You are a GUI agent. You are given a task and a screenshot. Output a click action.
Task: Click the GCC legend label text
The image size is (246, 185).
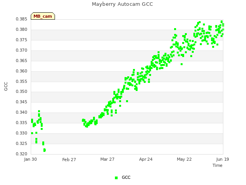coord(126,177)
